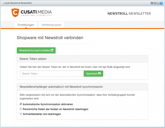The width and height of the screenshot is (165, 128).
Task: Click the Bearer Token setzen panel header
Action: 82,59
